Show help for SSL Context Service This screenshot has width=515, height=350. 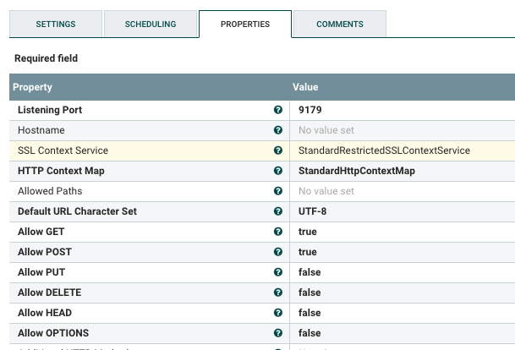tap(278, 150)
